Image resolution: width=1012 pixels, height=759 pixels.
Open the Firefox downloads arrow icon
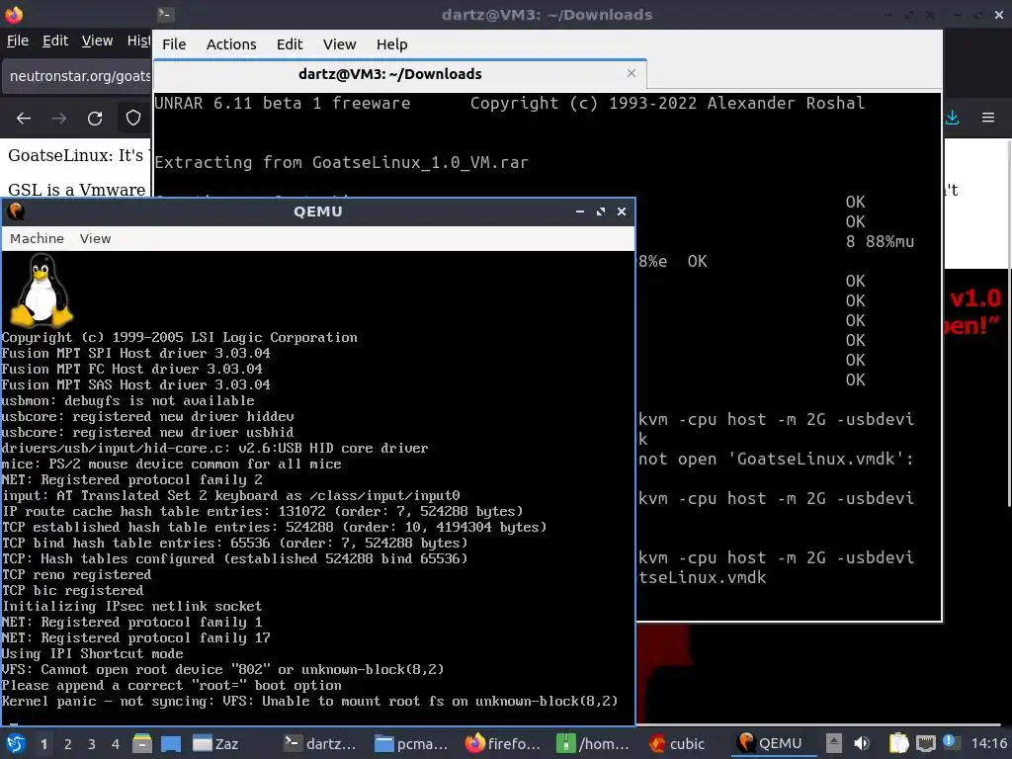[x=953, y=117]
